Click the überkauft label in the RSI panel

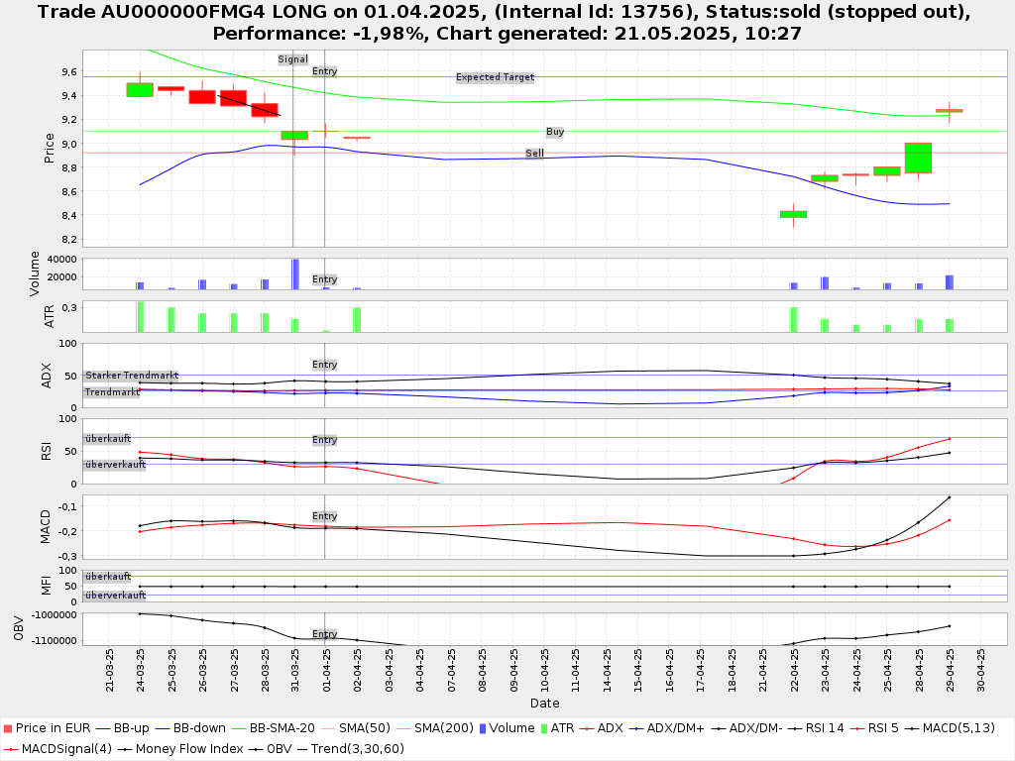[107, 438]
